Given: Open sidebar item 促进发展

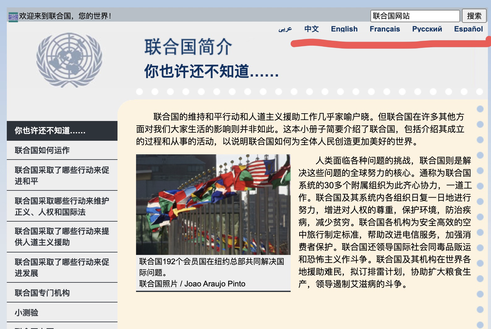Looking at the screenshot, I should [62, 267].
